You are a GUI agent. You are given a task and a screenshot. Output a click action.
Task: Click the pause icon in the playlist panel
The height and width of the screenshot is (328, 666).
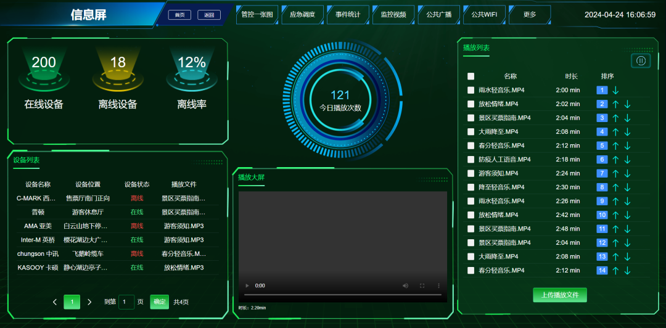[x=641, y=60]
